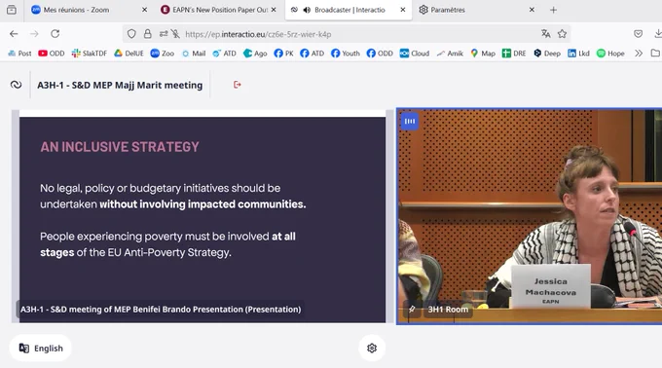Open the Firefox recent browsing sidebar icon
662x368 pixels.
coord(12,10)
